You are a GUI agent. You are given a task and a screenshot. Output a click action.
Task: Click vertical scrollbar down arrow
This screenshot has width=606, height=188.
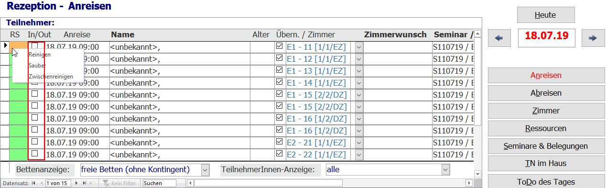click(x=477, y=174)
